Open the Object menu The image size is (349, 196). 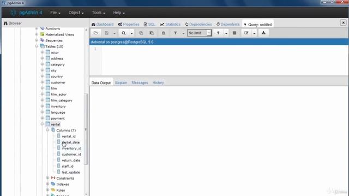(76, 13)
